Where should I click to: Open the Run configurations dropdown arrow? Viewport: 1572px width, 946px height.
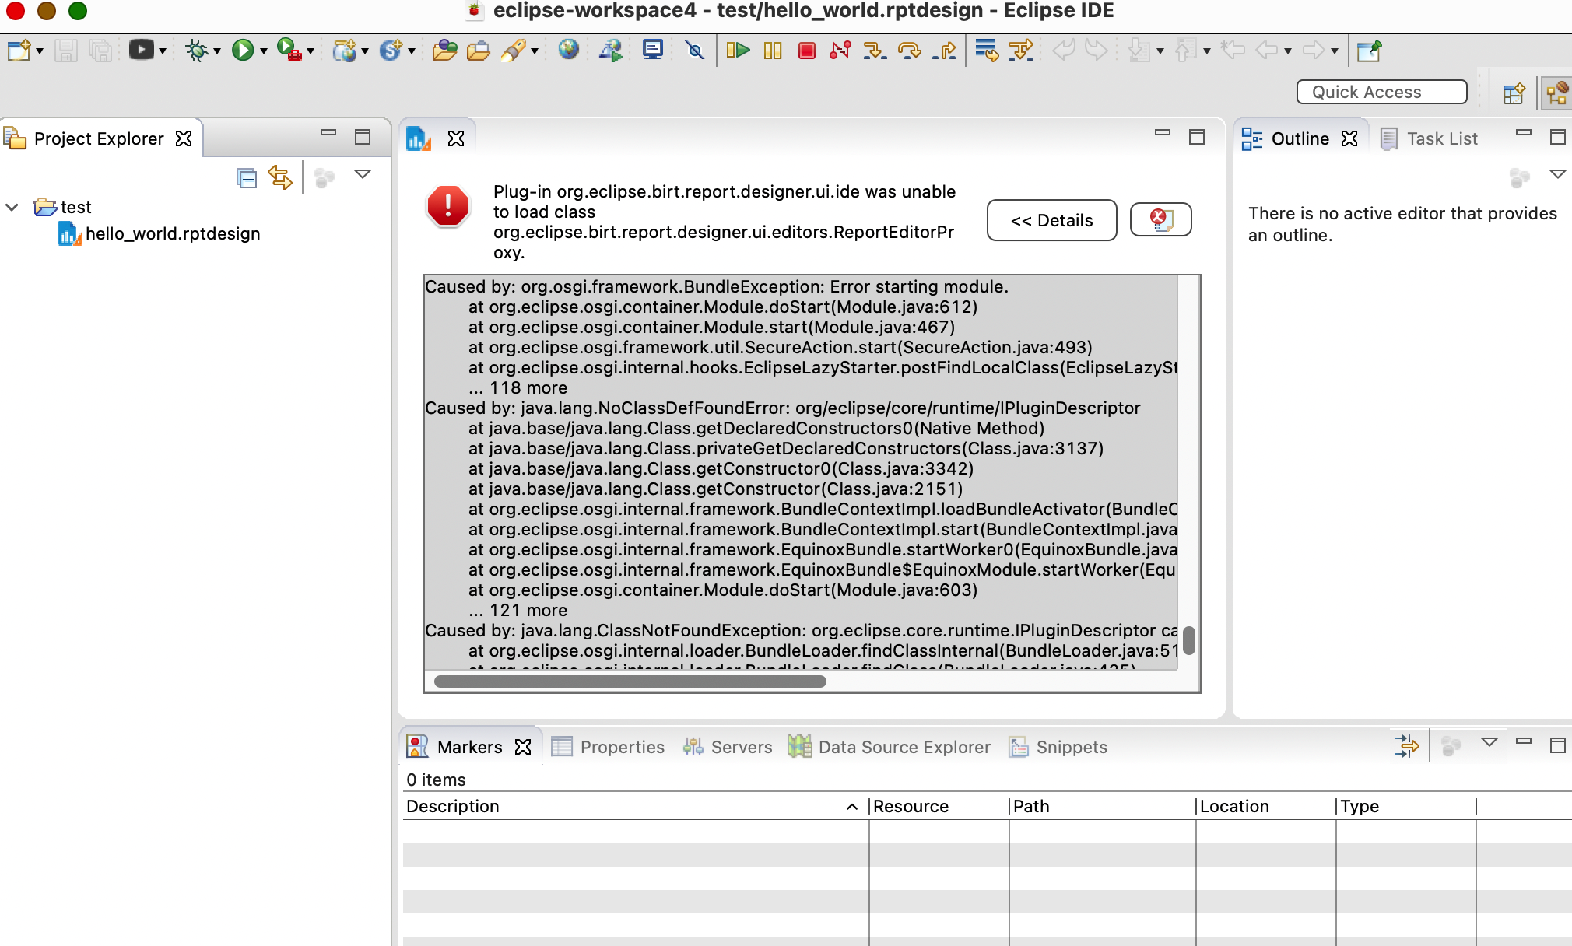point(263,51)
